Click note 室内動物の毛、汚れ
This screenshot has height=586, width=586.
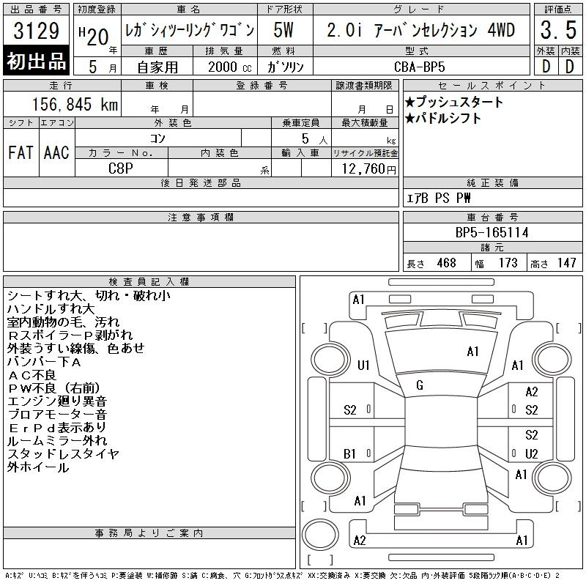click(63, 322)
